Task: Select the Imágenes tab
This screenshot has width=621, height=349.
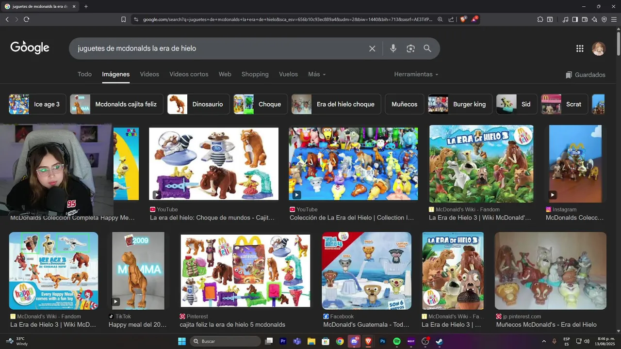Action: tap(115, 74)
